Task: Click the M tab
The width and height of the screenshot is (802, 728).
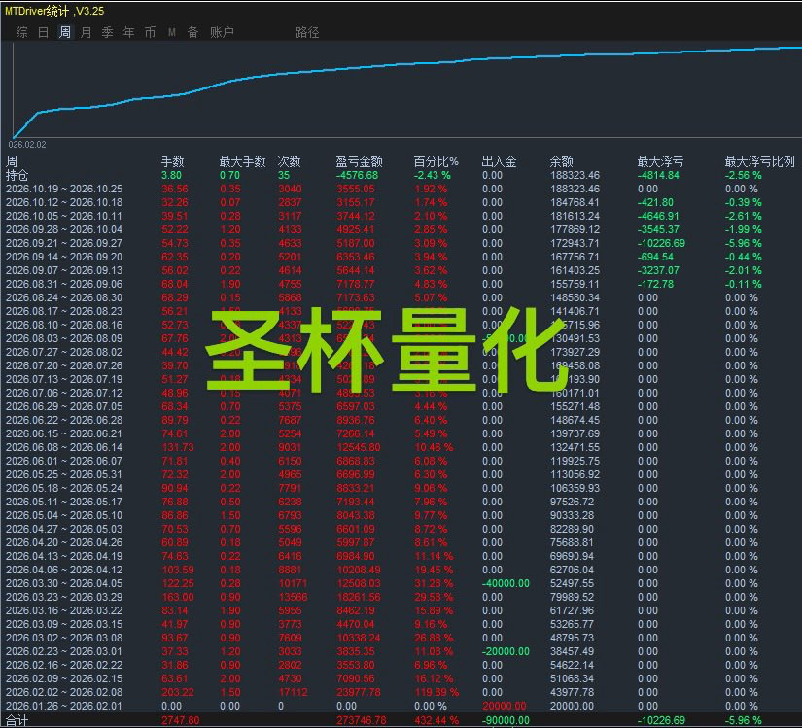Action: tap(171, 32)
